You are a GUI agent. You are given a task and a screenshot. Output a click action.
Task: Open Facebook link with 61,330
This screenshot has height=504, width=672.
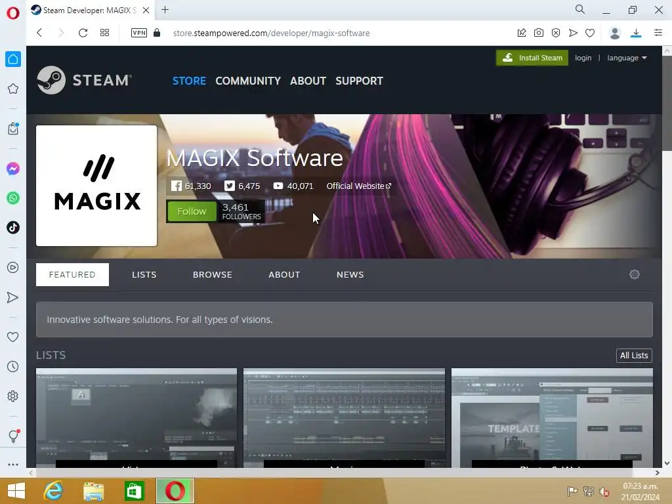coord(191,186)
